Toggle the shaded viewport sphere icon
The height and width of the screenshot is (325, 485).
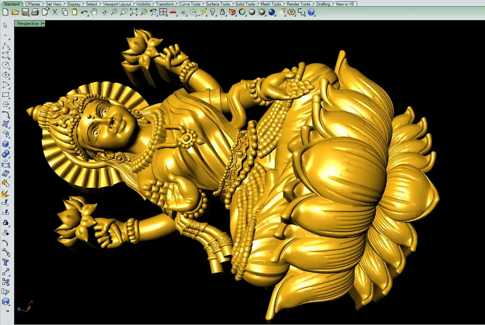252,12
